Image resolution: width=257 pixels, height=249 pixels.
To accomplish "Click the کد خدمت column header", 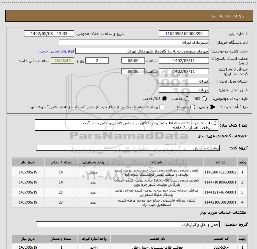I will click(221, 239).
